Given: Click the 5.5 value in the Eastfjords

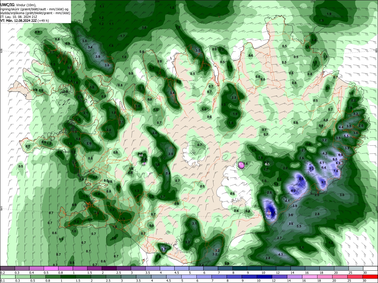Looking at the screenshot, I should pyautogui.click(x=346, y=136).
